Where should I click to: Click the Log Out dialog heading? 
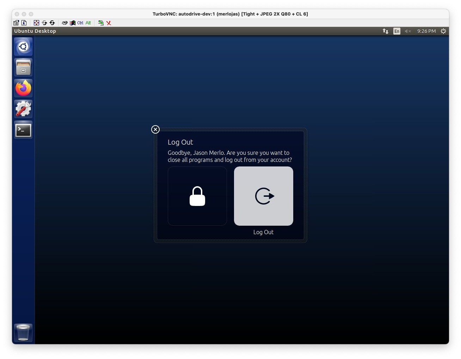click(180, 142)
